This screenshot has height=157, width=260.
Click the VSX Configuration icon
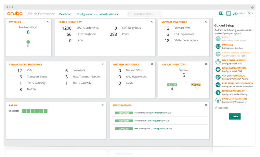tap(218, 77)
